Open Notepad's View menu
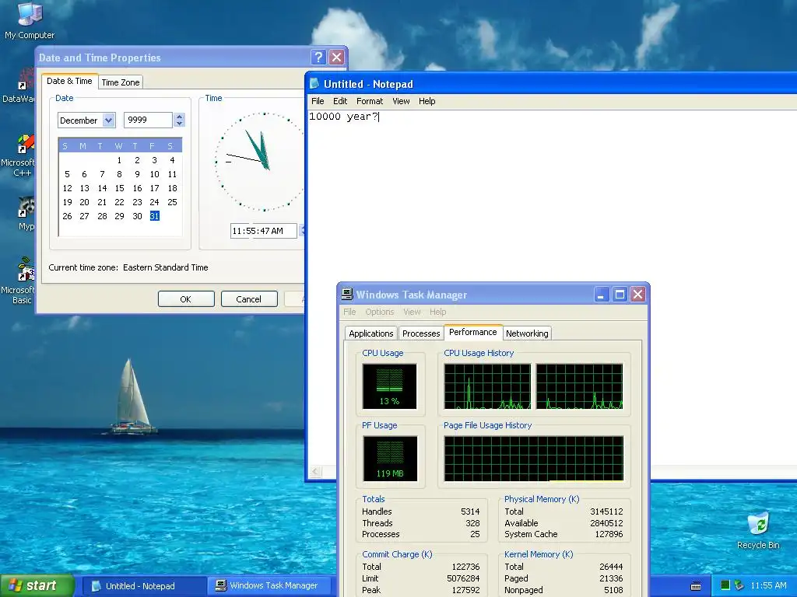This screenshot has height=597, width=797. click(x=401, y=101)
